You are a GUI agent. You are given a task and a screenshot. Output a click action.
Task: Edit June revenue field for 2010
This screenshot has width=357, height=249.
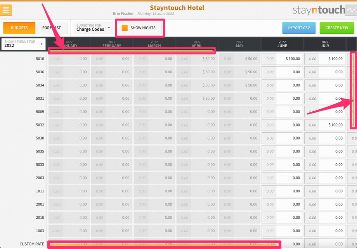pos(289,217)
